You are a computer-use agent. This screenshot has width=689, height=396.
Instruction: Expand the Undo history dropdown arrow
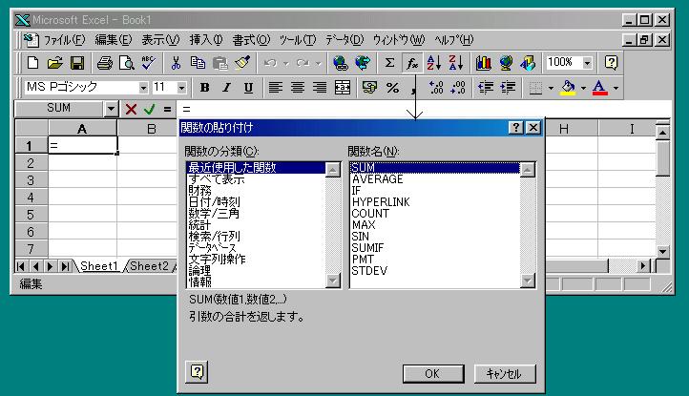286,63
